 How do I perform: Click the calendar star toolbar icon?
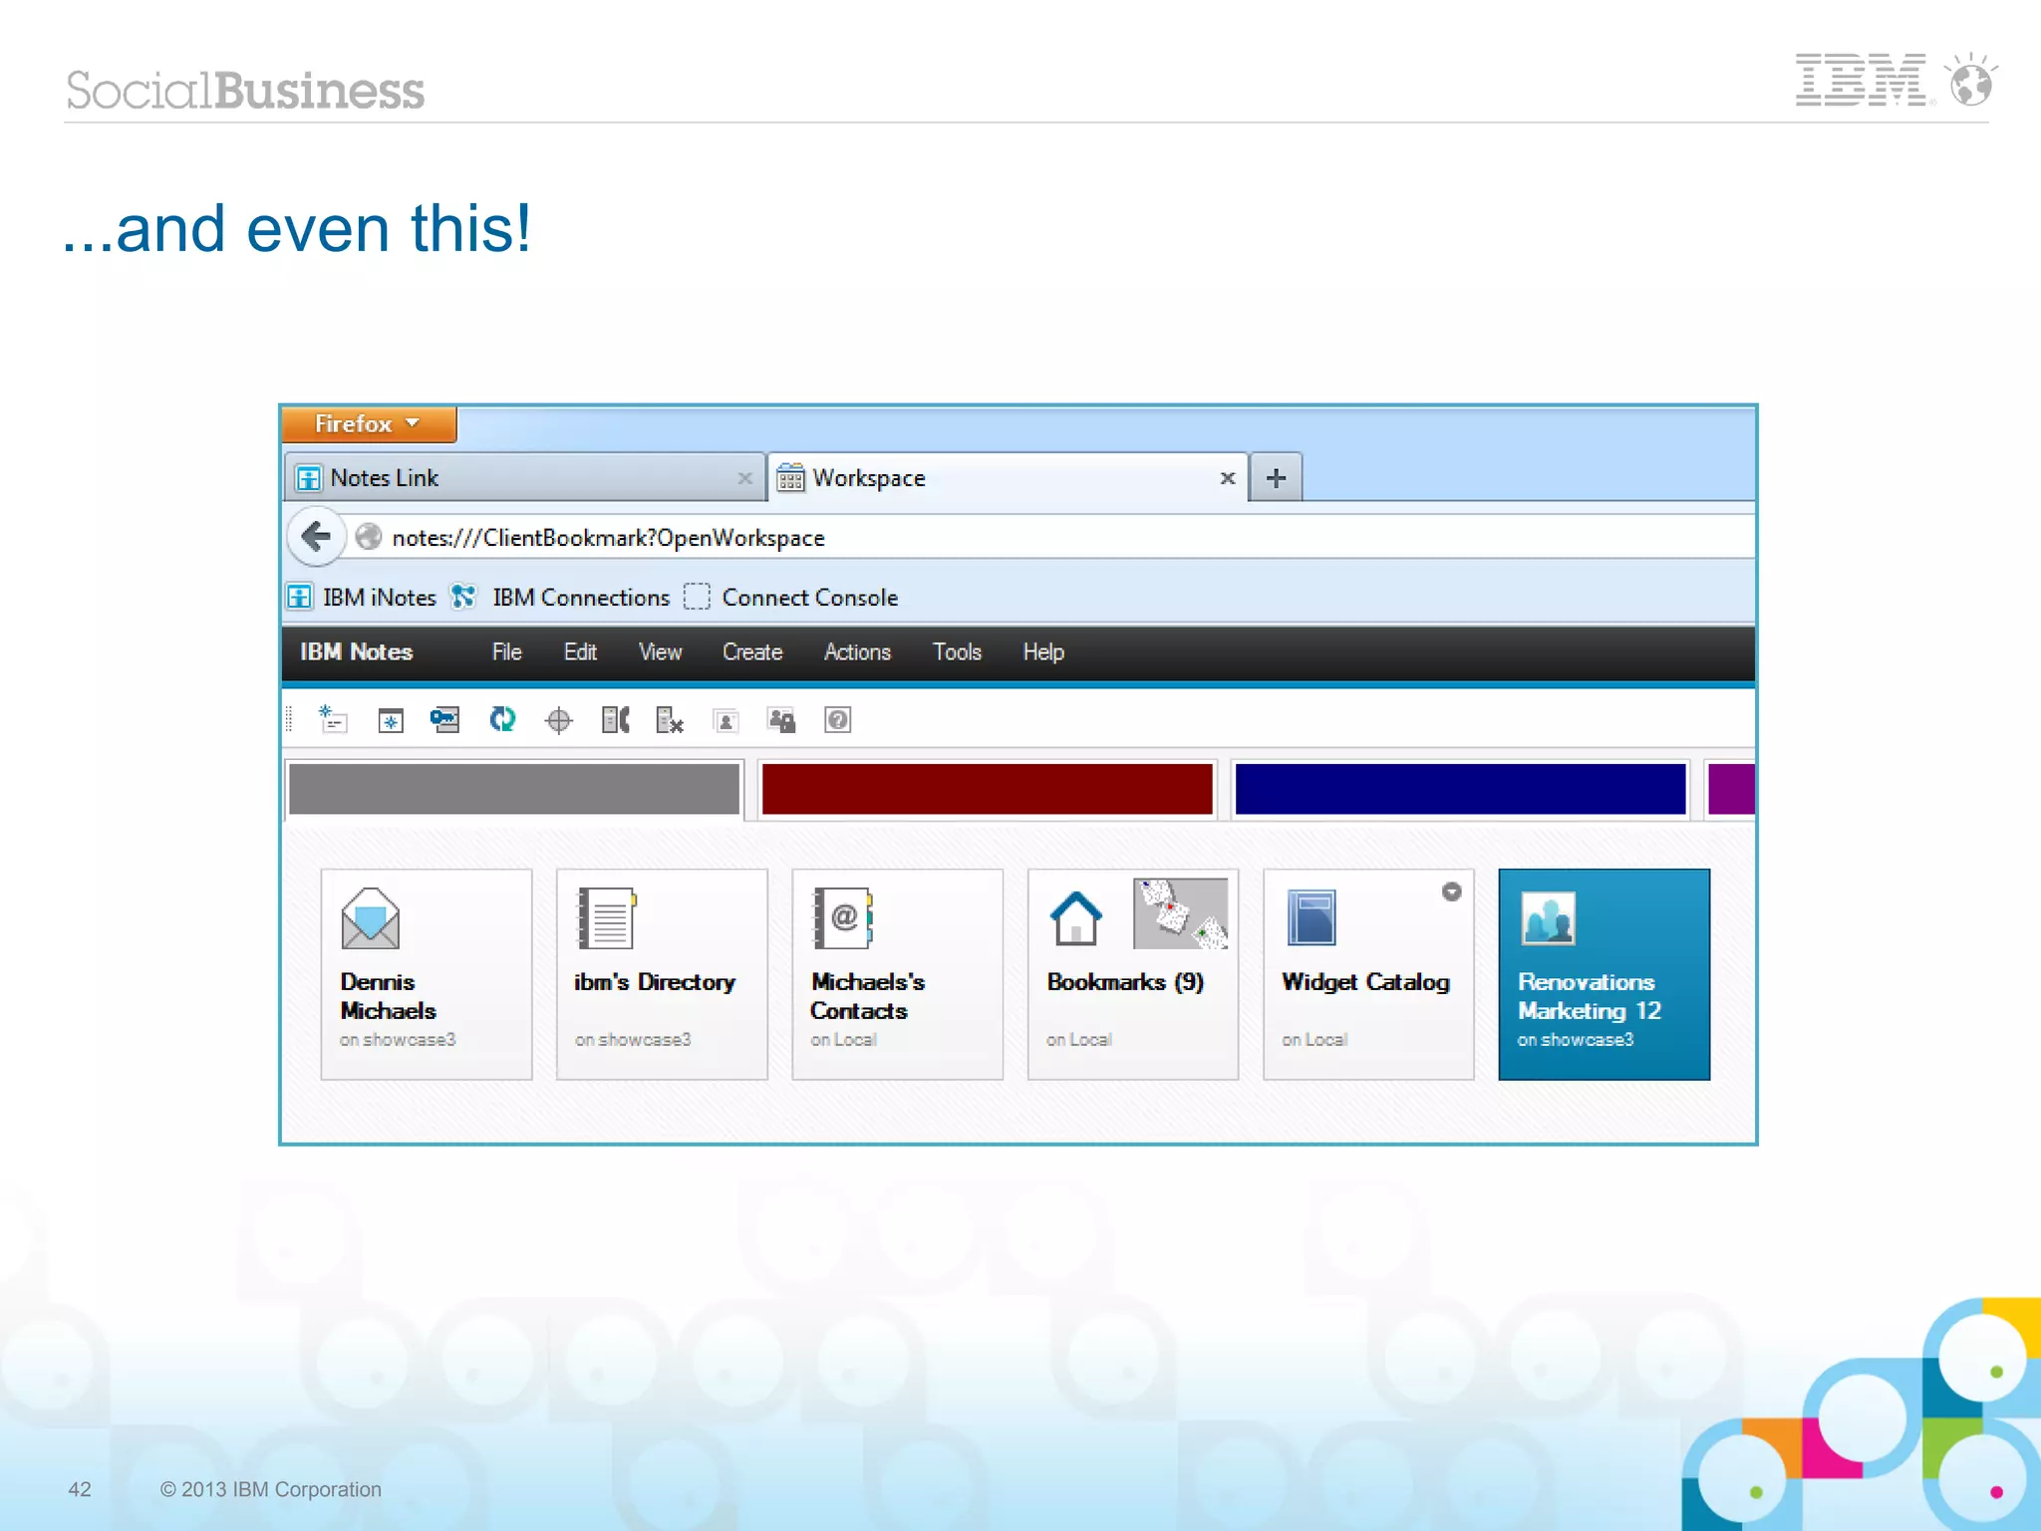[x=391, y=720]
